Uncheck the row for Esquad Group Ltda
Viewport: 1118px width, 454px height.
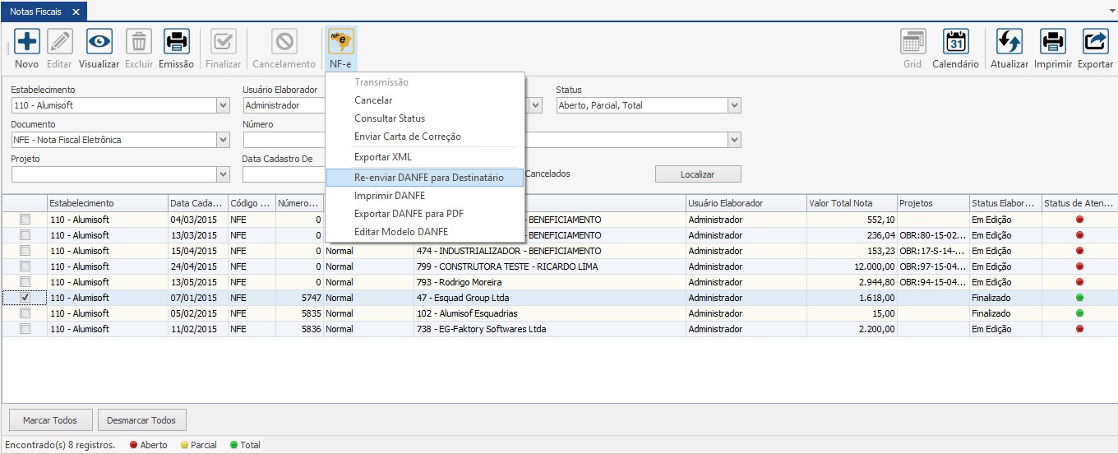point(25,298)
